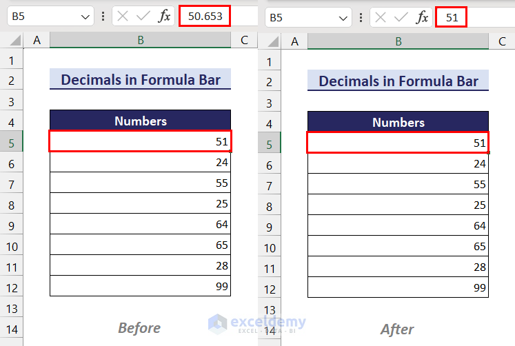Select cell with 24 in After sheet
Image resolution: width=515 pixels, height=346 pixels.
pyautogui.click(x=398, y=163)
